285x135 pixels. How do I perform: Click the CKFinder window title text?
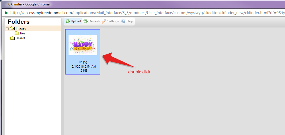pyautogui.click(x=29, y=4)
